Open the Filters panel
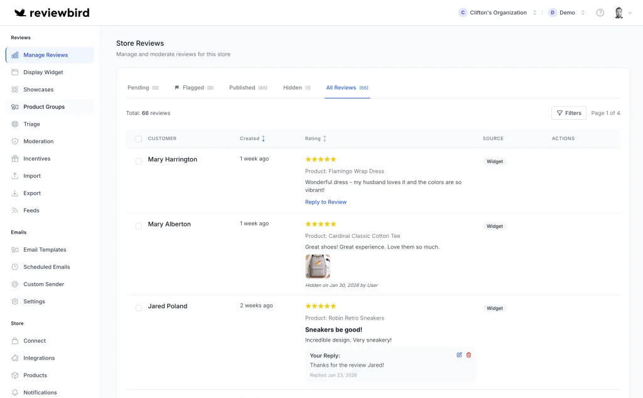 tap(568, 112)
